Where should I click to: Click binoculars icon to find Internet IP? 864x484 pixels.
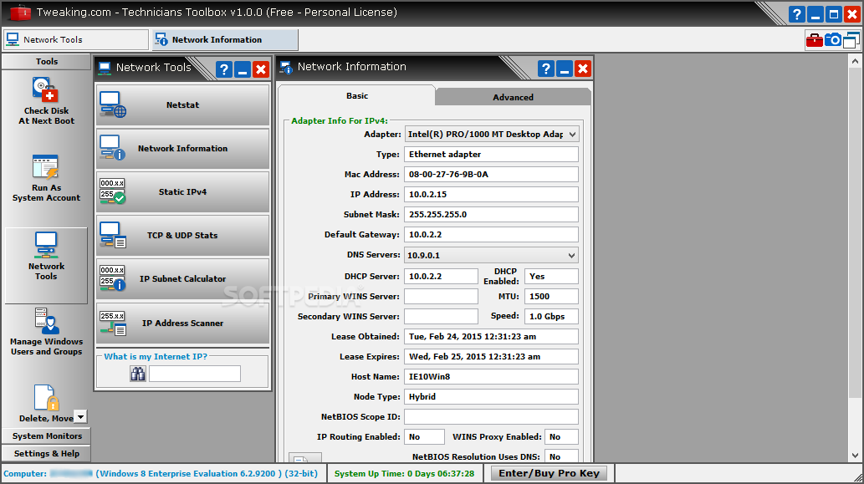click(x=138, y=374)
